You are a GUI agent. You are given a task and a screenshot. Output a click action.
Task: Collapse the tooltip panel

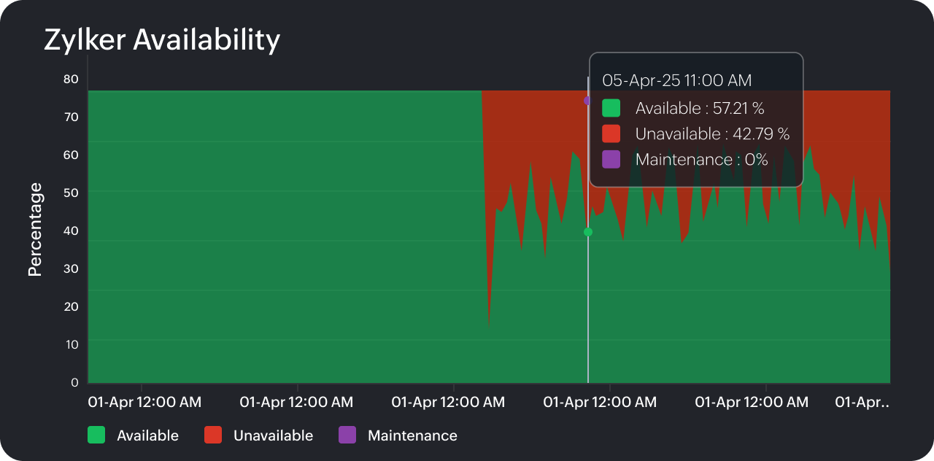(x=696, y=120)
